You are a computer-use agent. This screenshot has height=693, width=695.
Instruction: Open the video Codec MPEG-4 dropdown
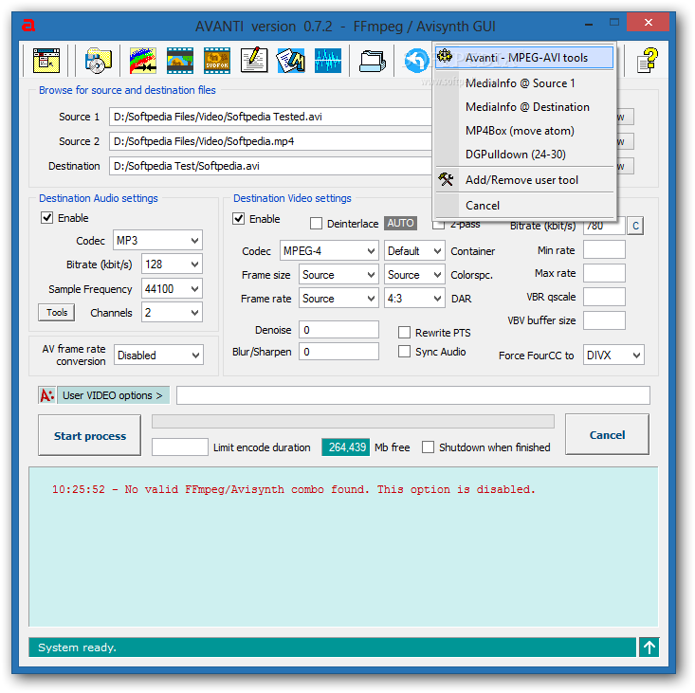point(329,251)
